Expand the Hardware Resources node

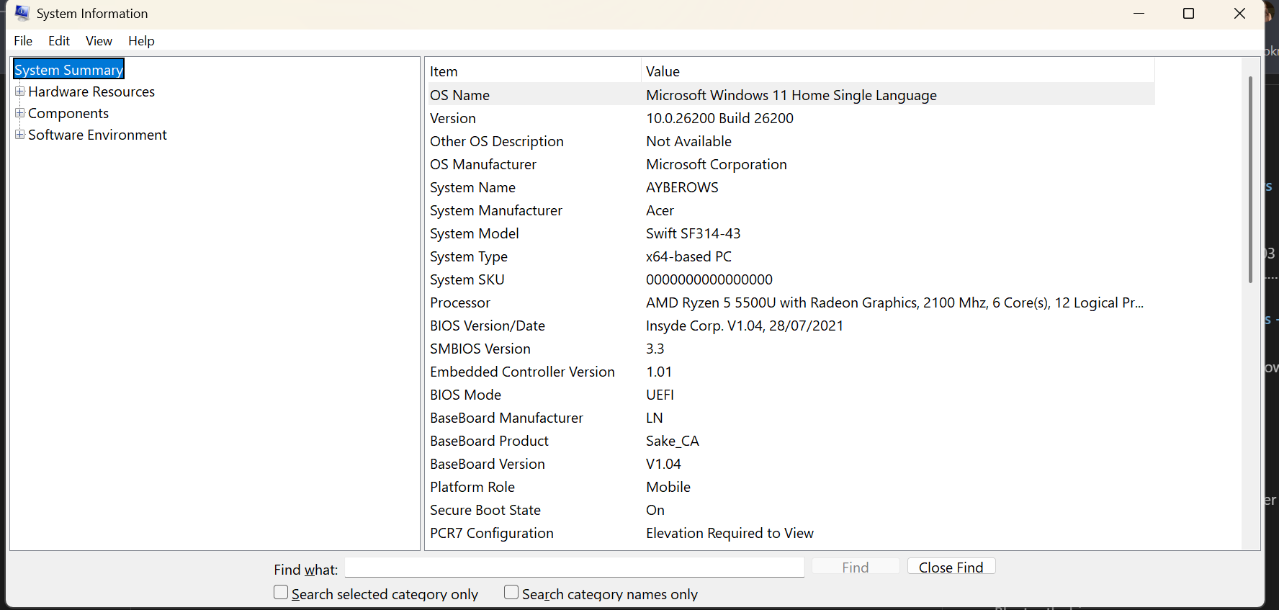click(x=20, y=91)
